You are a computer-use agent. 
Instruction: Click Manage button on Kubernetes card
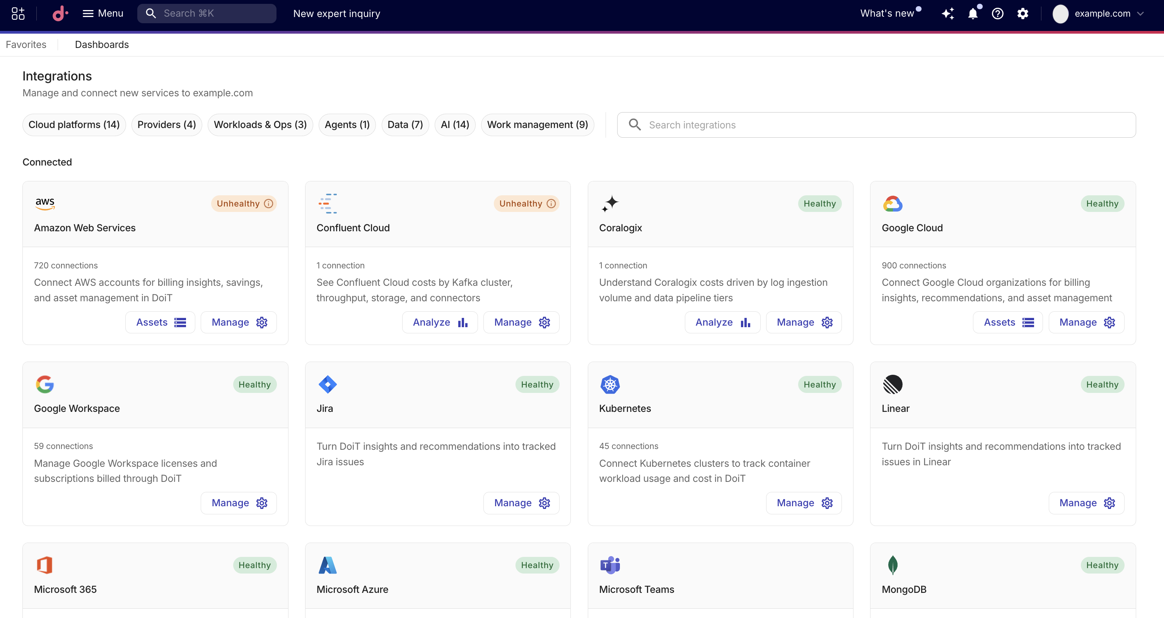[x=804, y=503]
